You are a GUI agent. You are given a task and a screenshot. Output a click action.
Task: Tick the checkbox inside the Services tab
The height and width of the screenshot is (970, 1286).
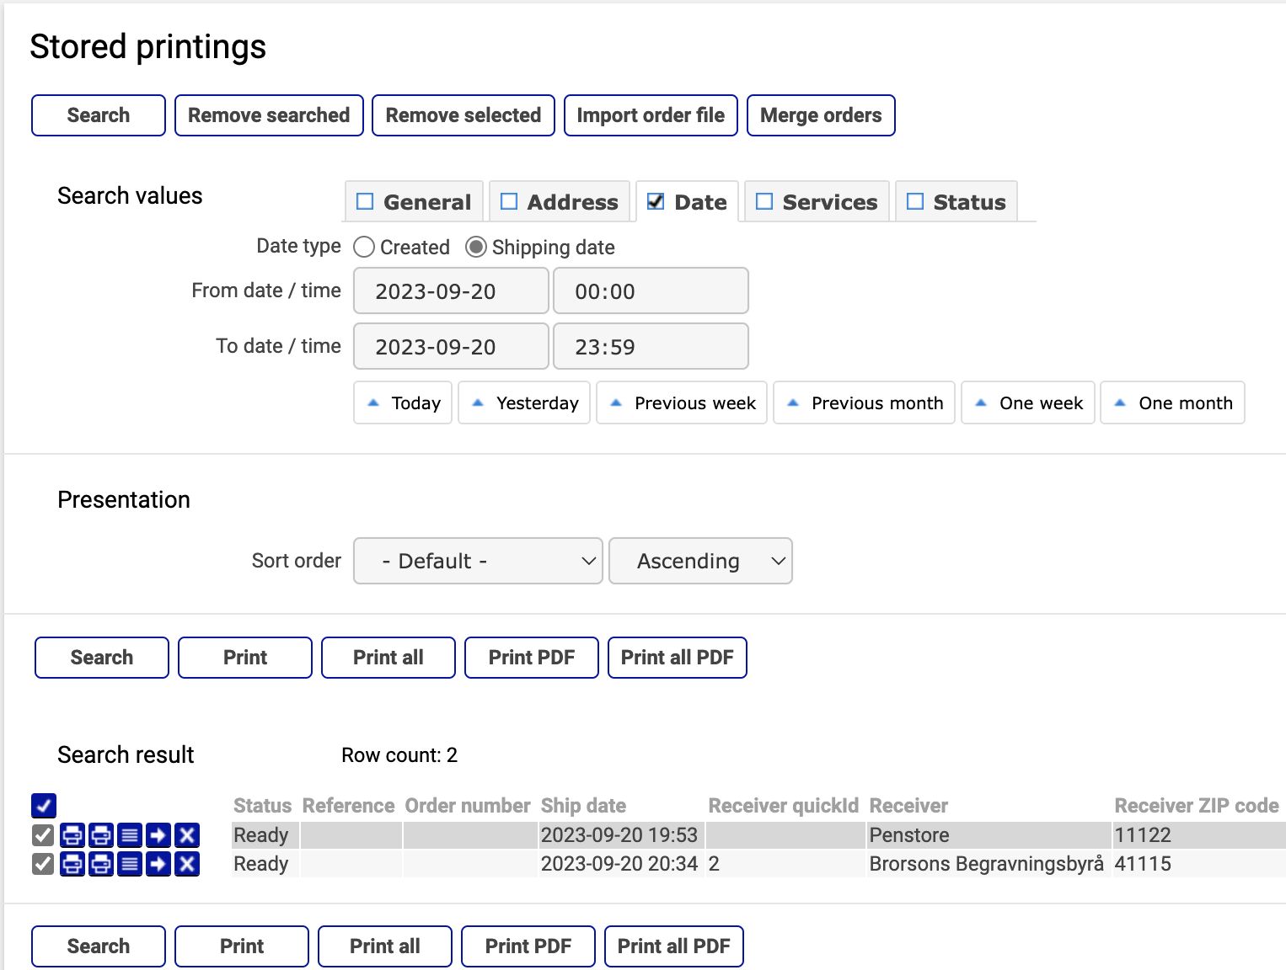coord(764,201)
